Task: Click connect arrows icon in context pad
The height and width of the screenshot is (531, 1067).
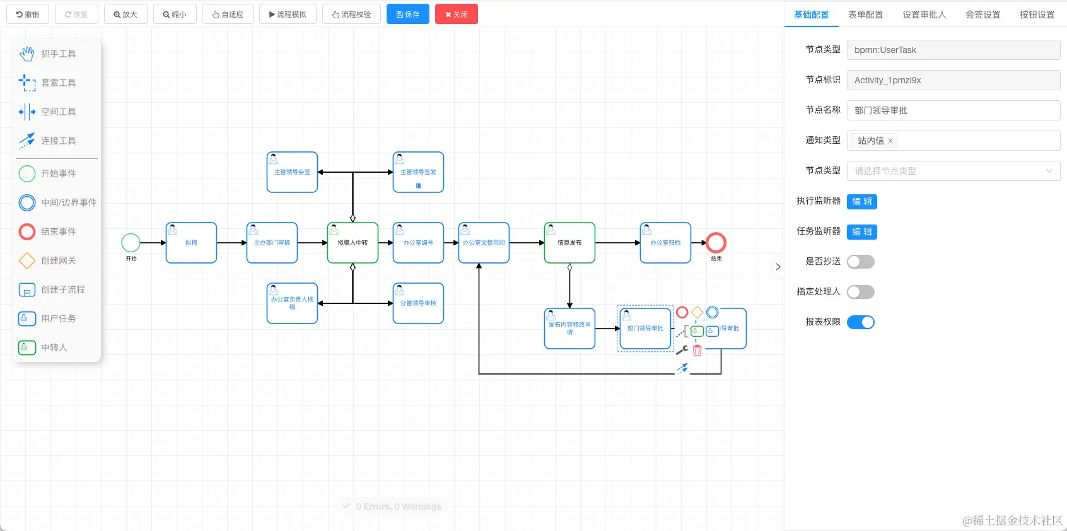Action: point(682,369)
